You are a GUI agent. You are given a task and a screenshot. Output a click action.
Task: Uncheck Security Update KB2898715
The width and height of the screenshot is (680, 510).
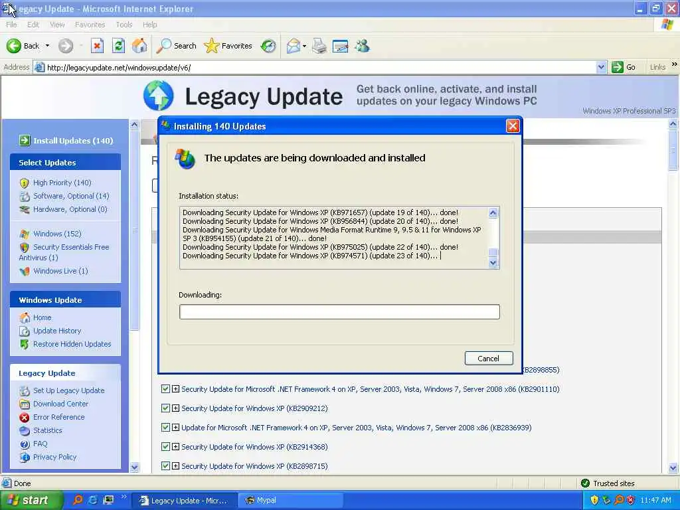[165, 466]
